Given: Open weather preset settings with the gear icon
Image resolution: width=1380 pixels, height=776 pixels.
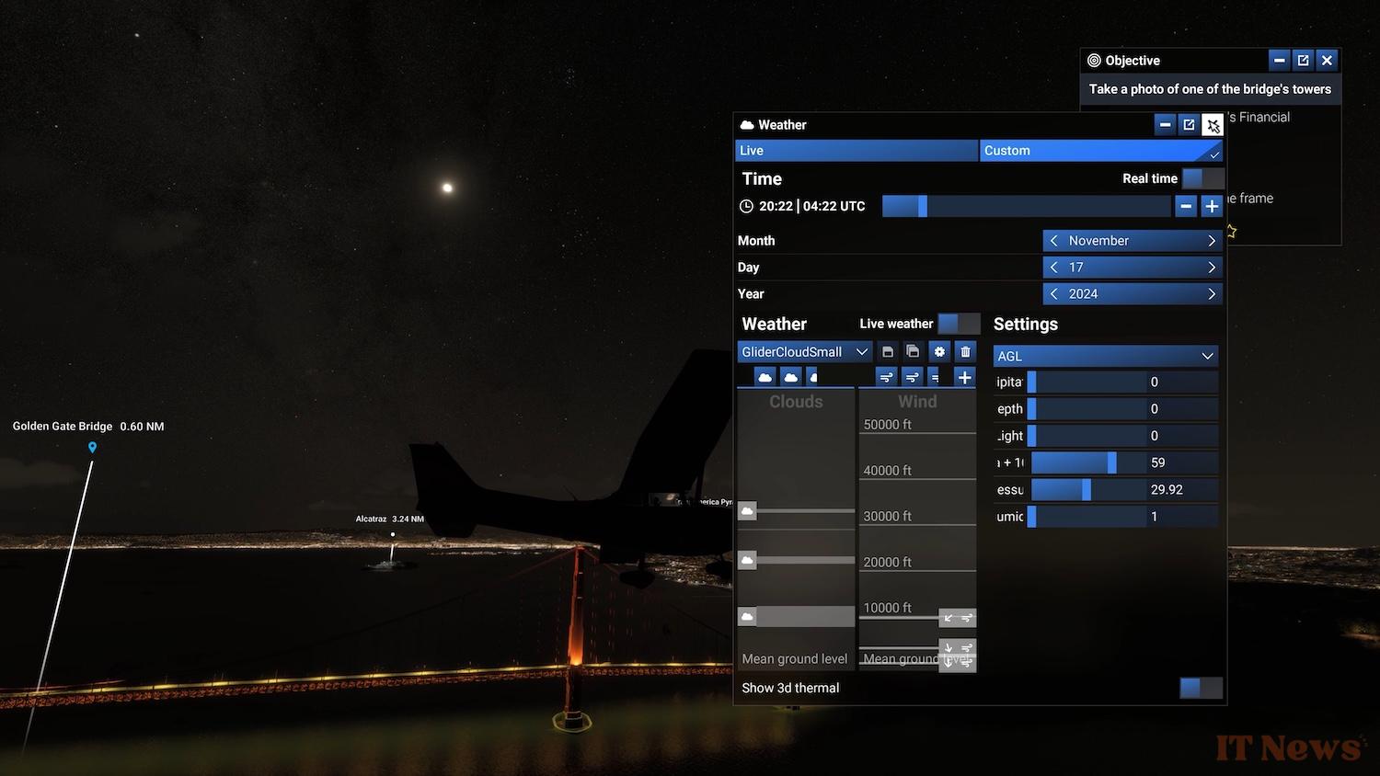Looking at the screenshot, I should coord(938,351).
